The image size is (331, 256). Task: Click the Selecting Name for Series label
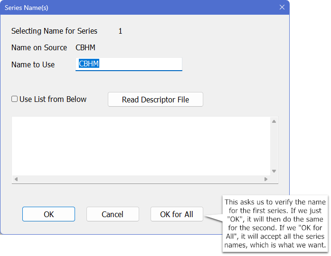point(54,31)
